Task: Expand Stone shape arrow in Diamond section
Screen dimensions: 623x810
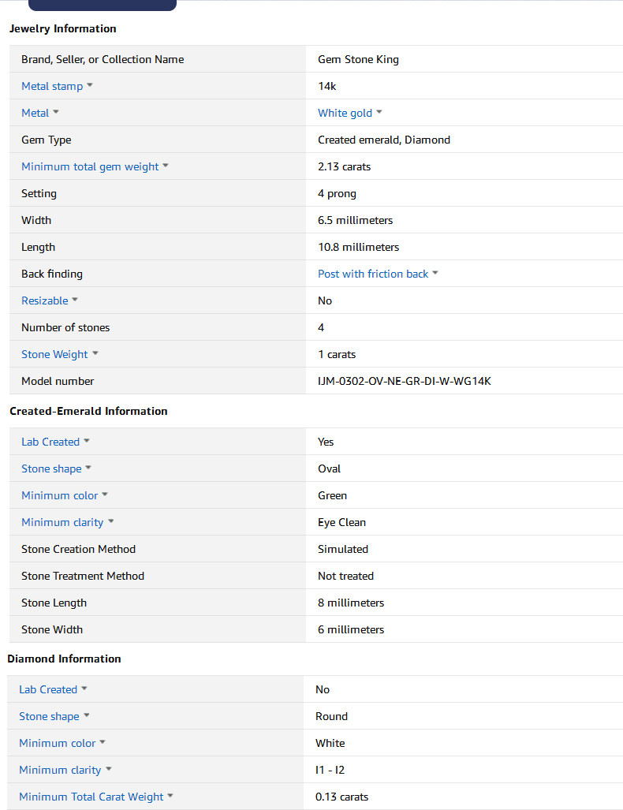Action: pos(87,715)
